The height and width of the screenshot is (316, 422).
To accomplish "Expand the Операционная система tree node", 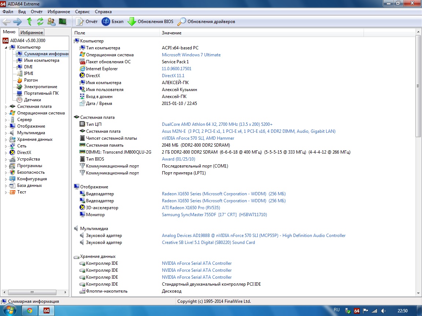I will click(x=6, y=113).
